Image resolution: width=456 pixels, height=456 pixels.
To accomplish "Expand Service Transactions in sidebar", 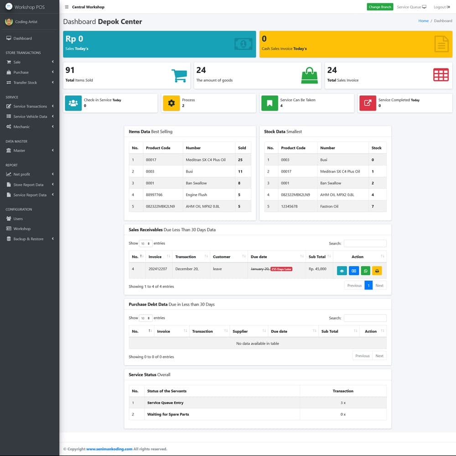I will click(x=30, y=106).
